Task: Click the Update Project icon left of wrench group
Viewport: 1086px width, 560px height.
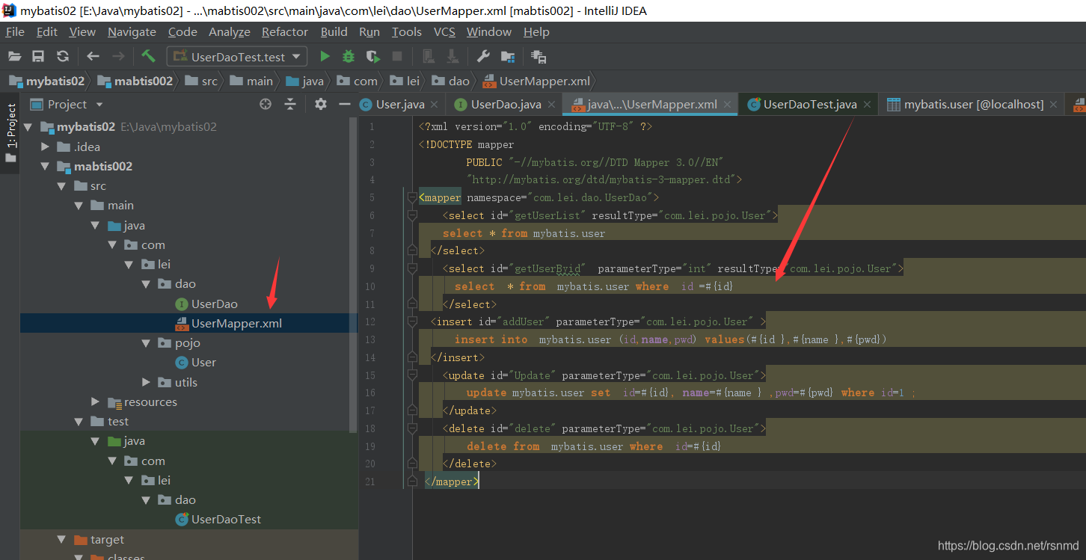Action: tap(429, 56)
